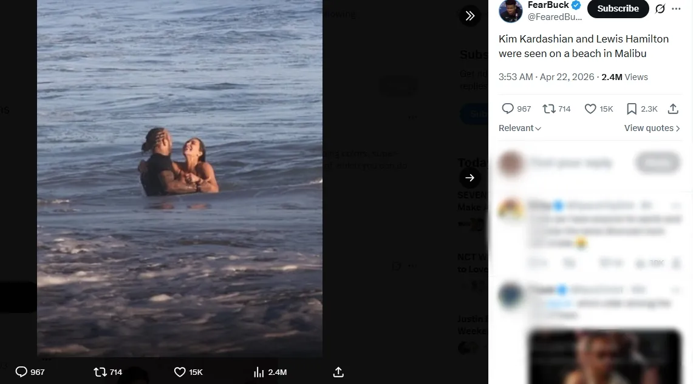Open the Relevant replies sort dropdown
The height and width of the screenshot is (384, 693).
click(x=519, y=128)
